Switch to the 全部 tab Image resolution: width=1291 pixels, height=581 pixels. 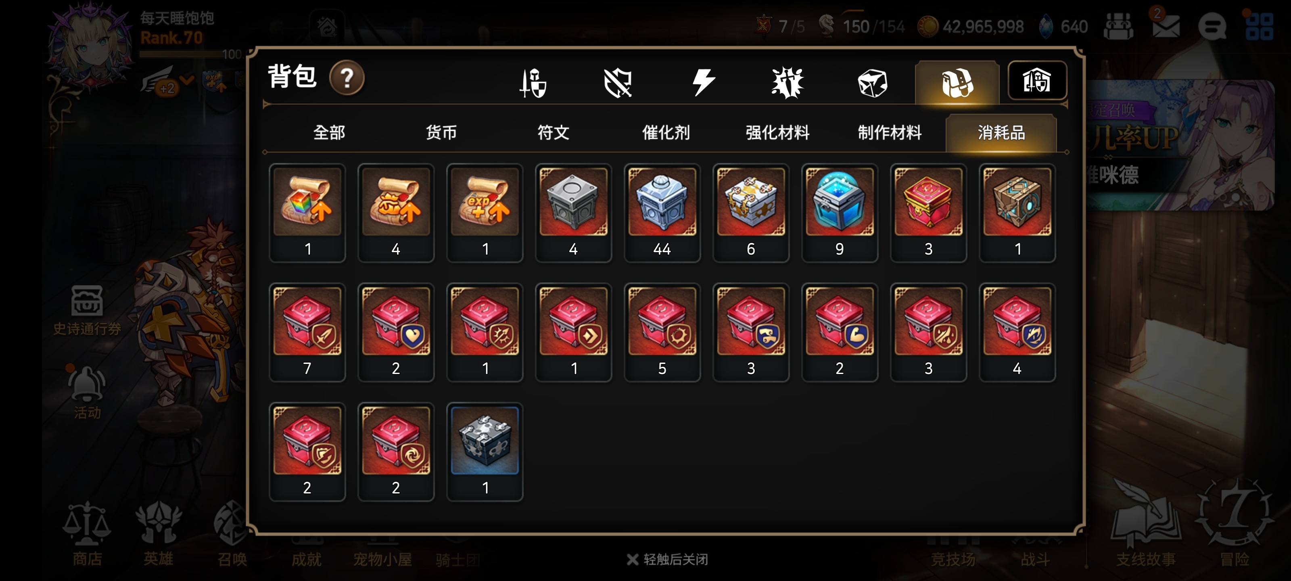click(x=329, y=133)
